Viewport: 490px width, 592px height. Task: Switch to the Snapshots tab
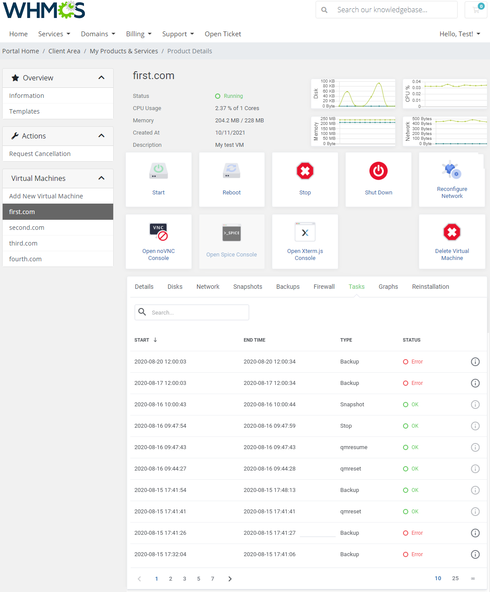pos(248,287)
